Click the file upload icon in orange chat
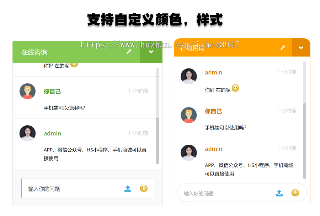 point(279,193)
